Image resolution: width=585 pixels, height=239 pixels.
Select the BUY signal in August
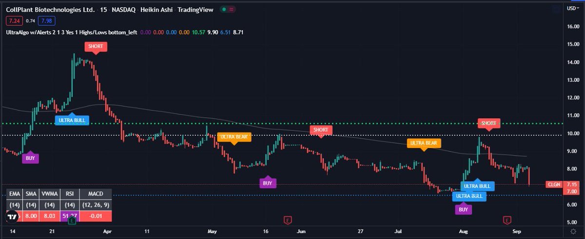(464, 209)
